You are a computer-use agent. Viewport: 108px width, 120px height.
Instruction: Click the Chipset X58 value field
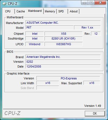click(63, 34)
